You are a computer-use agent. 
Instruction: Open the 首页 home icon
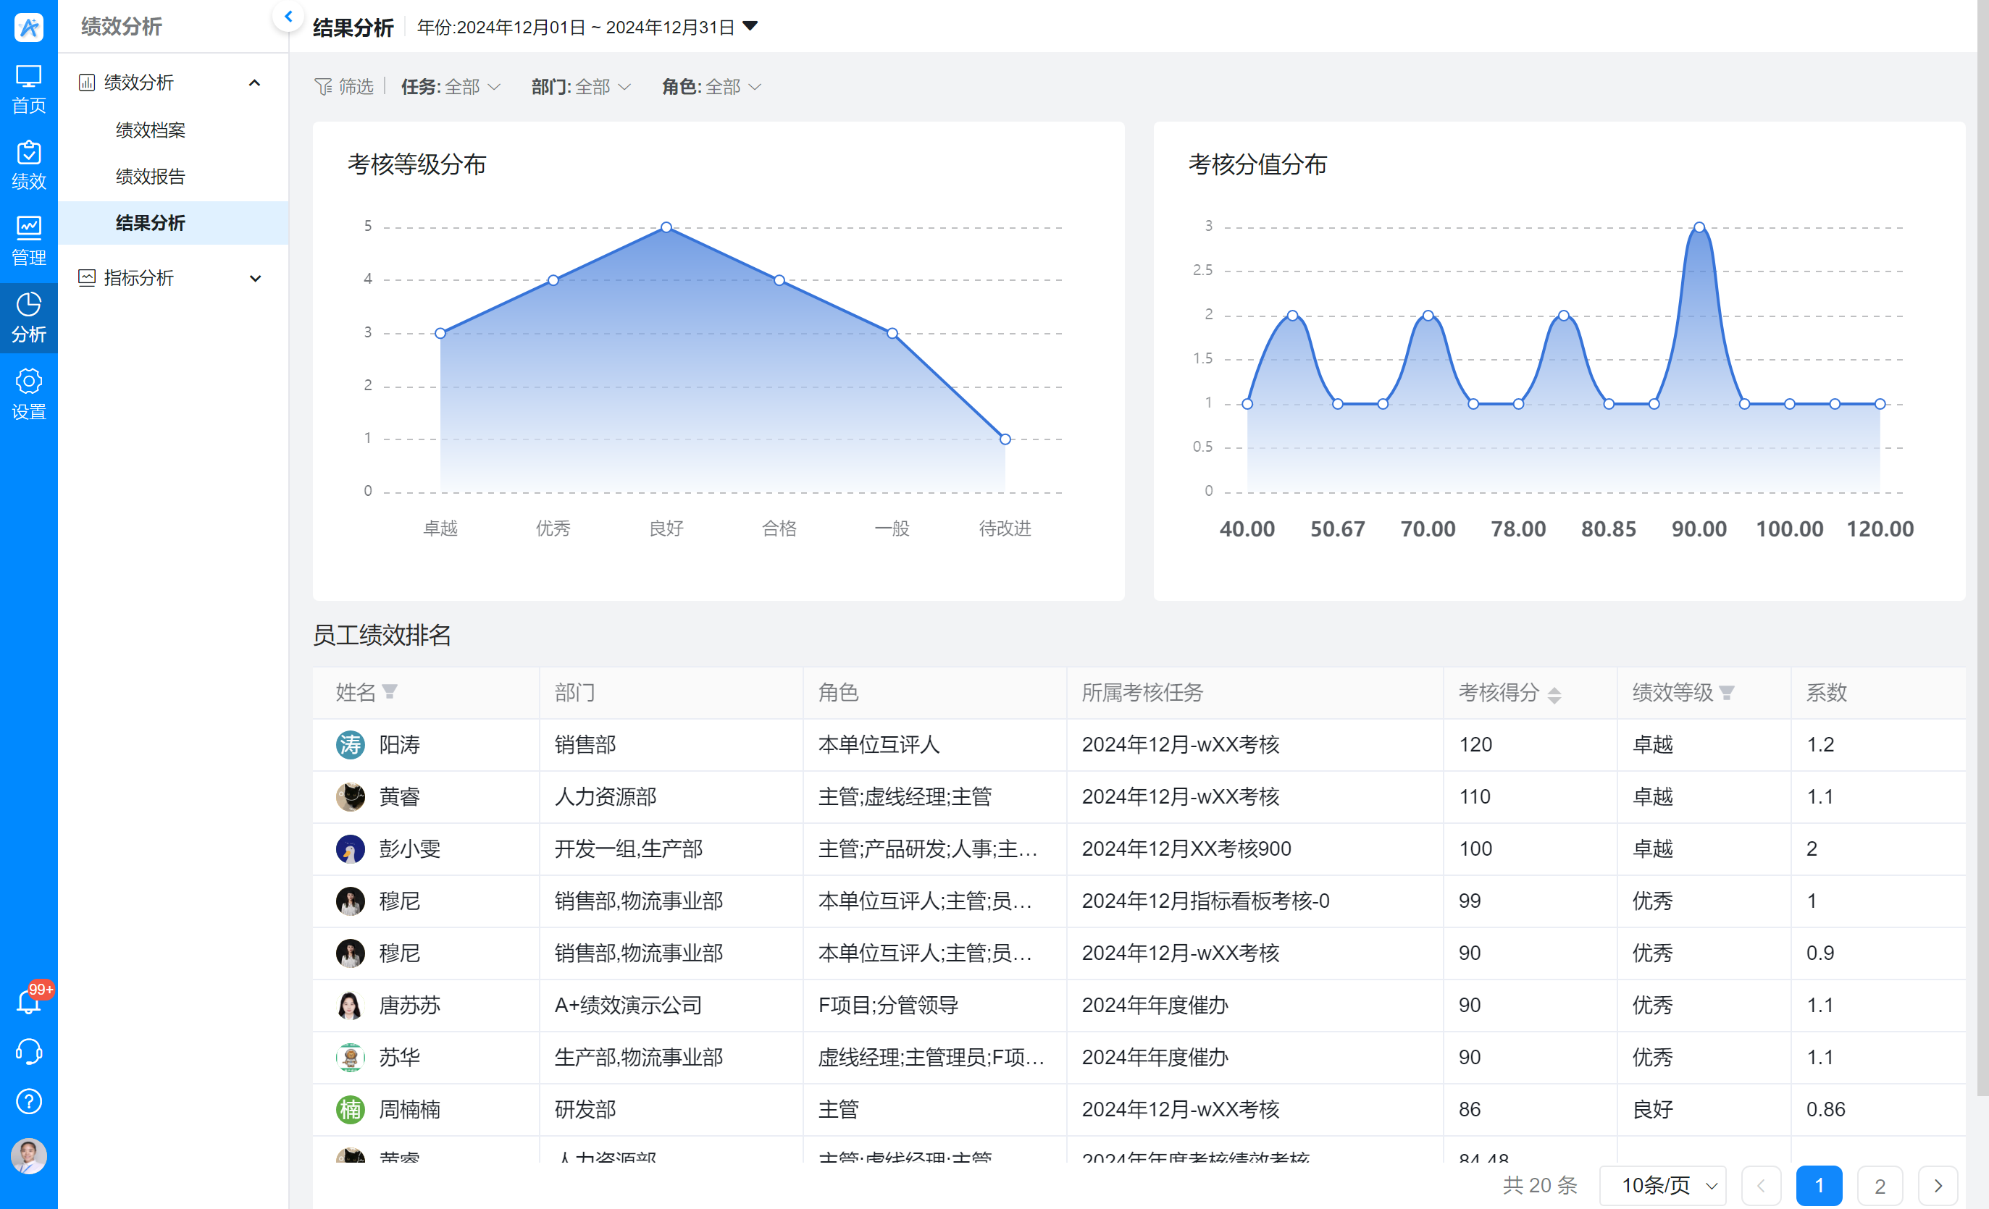tap(28, 90)
